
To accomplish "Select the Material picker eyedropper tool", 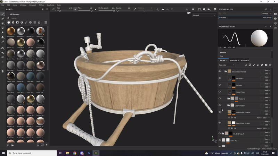I will [2, 42].
